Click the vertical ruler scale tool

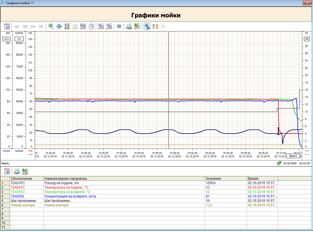[x=66, y=27]
